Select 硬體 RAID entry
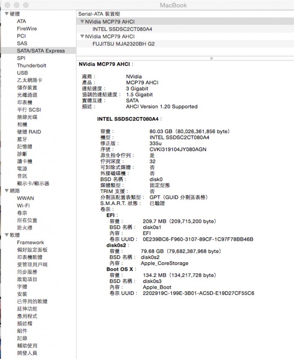This screenshot has width=294, height=359. [x=29, y=132]
